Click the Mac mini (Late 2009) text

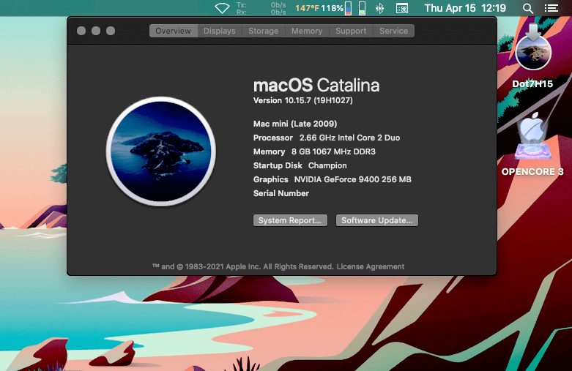pos(295,124)
